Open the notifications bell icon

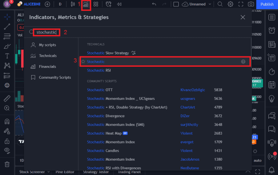click(272, 170)
